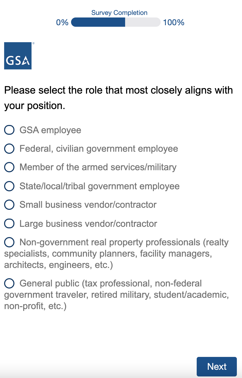This screenshot has width=242, height=378.
Task: Select Small business vendor/contractor option
Action: coord(9,204)
